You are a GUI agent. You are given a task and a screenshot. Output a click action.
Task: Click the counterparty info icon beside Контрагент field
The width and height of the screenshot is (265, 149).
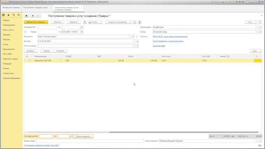(x=137, y=36)
